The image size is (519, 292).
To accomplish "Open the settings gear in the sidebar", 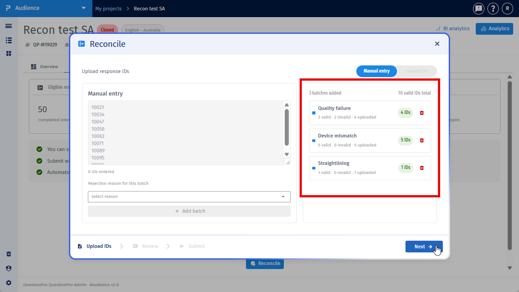I will pos(9,283).
